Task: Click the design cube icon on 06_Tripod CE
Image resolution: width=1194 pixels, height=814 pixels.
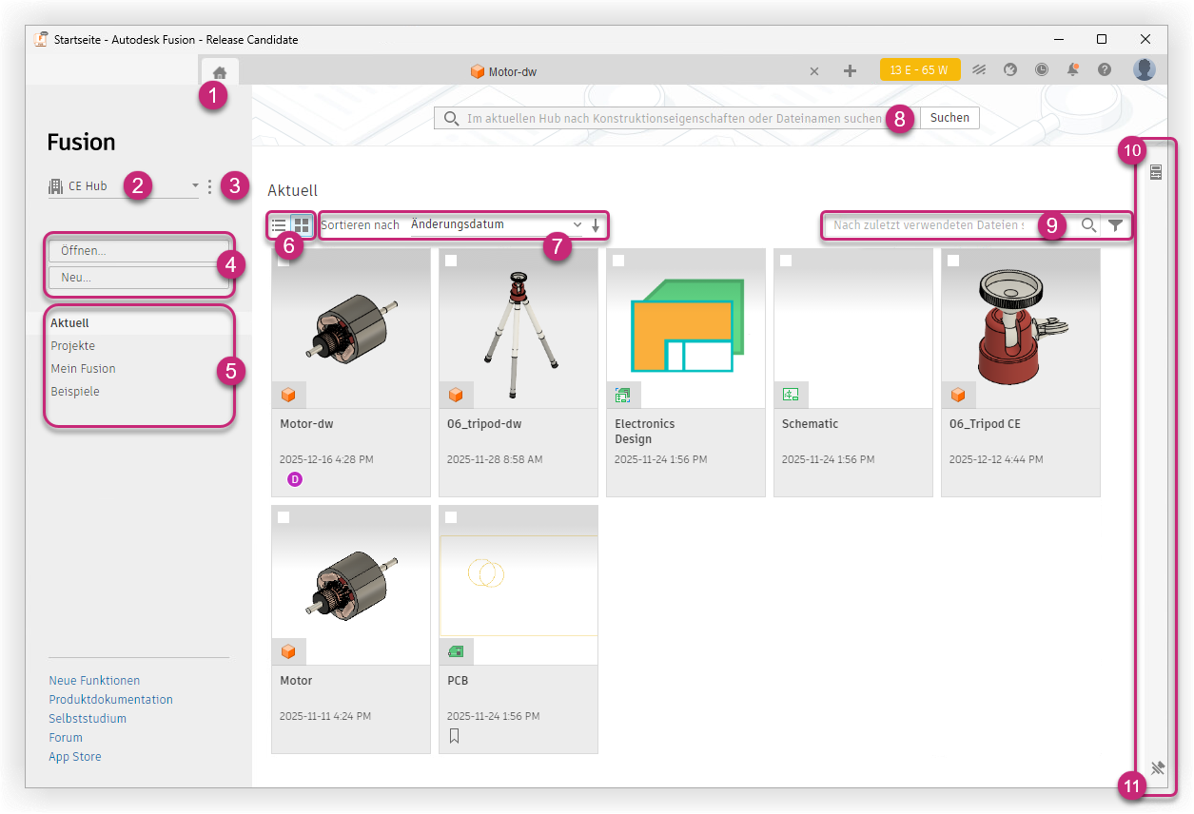Action: point(959,395)
